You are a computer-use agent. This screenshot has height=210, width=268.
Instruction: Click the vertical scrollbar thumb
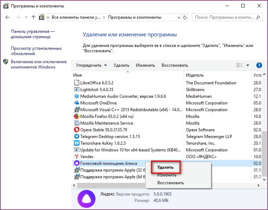coord(264,154)
